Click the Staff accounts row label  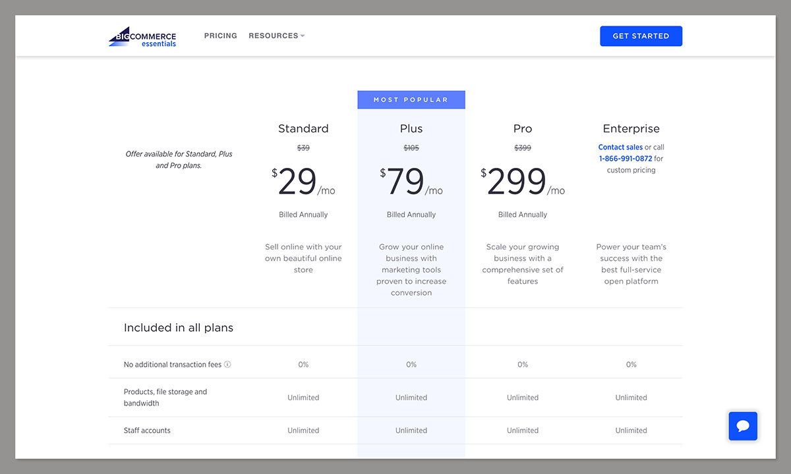pyautogui.click(x=147, y=430)
